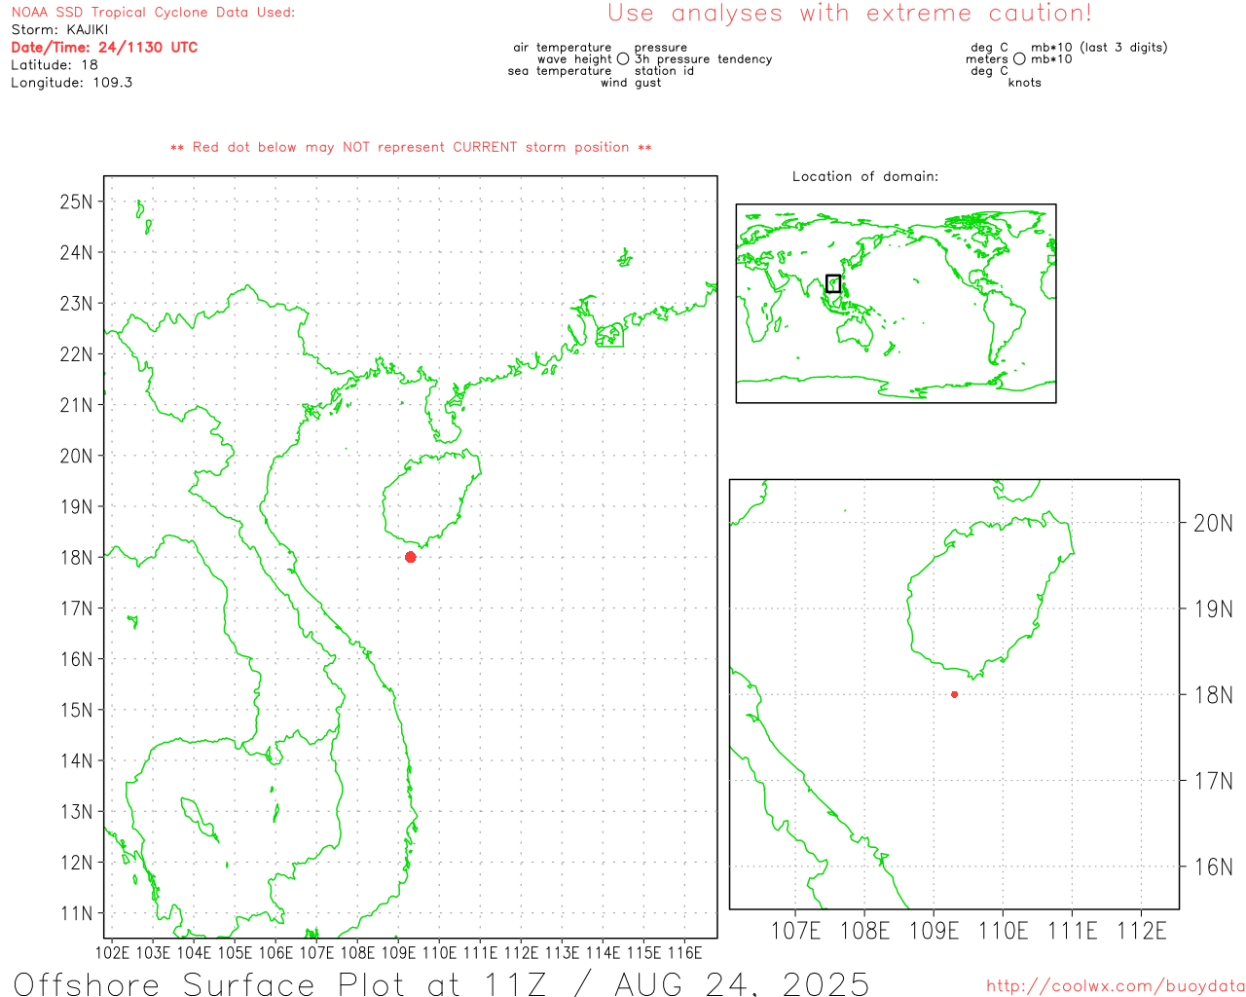Screen dimensions: 1246x997
Task: Click 'Longitude: 109.3' text
Action: (72, 83)
